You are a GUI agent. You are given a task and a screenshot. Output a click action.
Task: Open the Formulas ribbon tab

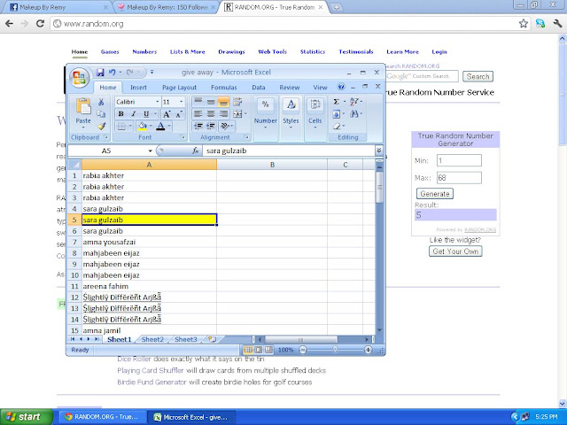(224, 88)
